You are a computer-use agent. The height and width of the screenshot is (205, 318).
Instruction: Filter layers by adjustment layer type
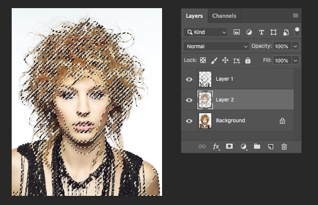(249, 32)
